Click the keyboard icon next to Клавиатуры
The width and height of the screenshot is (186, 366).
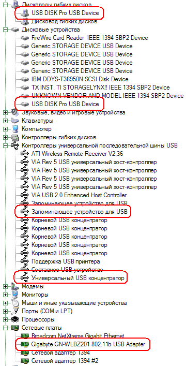pyautogui.click(x=14, y=121)
